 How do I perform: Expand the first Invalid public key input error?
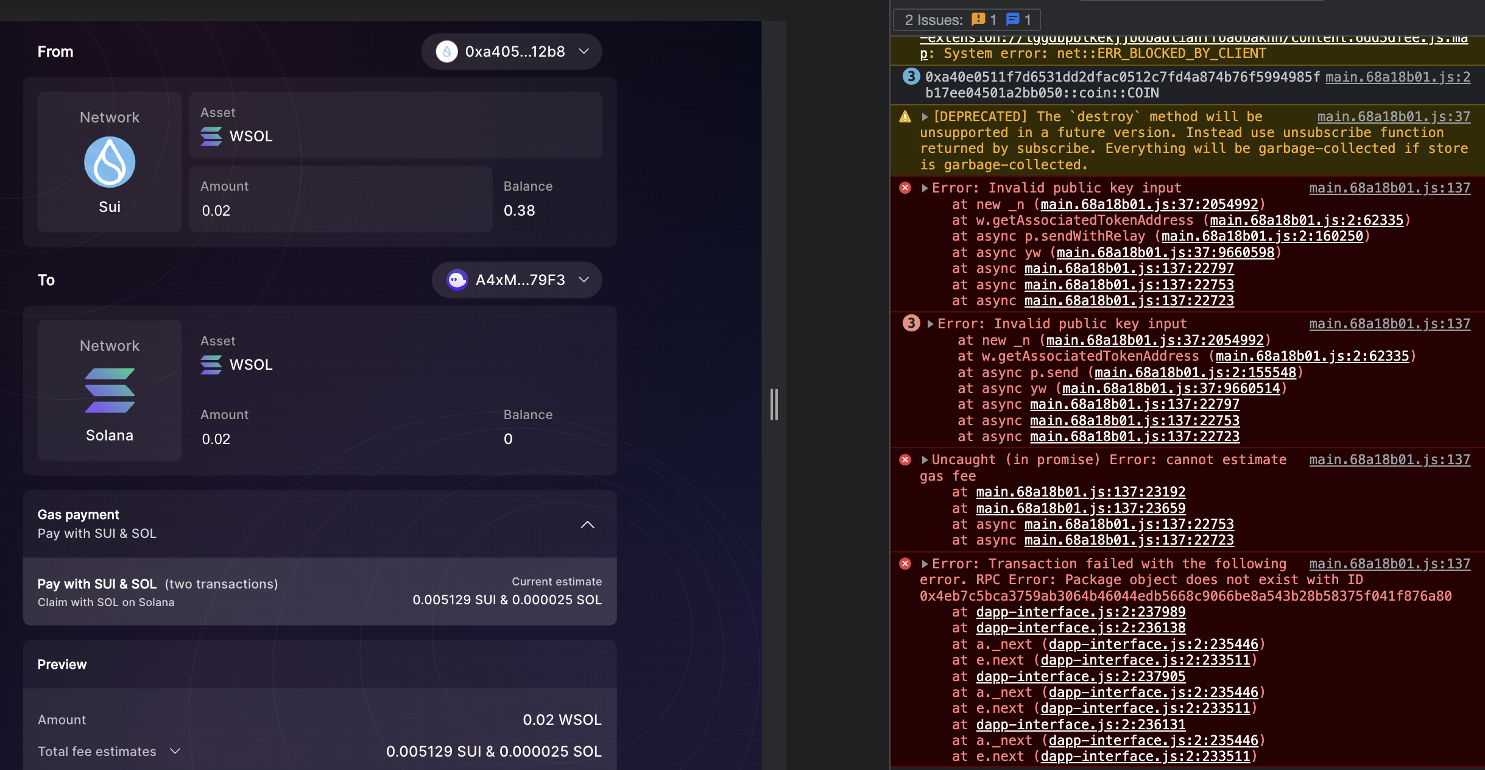(925, 188)
